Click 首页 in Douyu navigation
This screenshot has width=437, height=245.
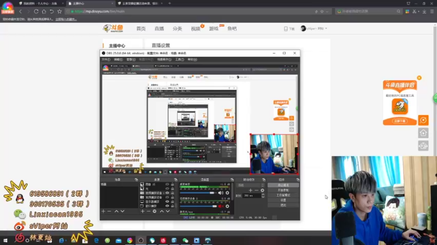pos(141,29)
